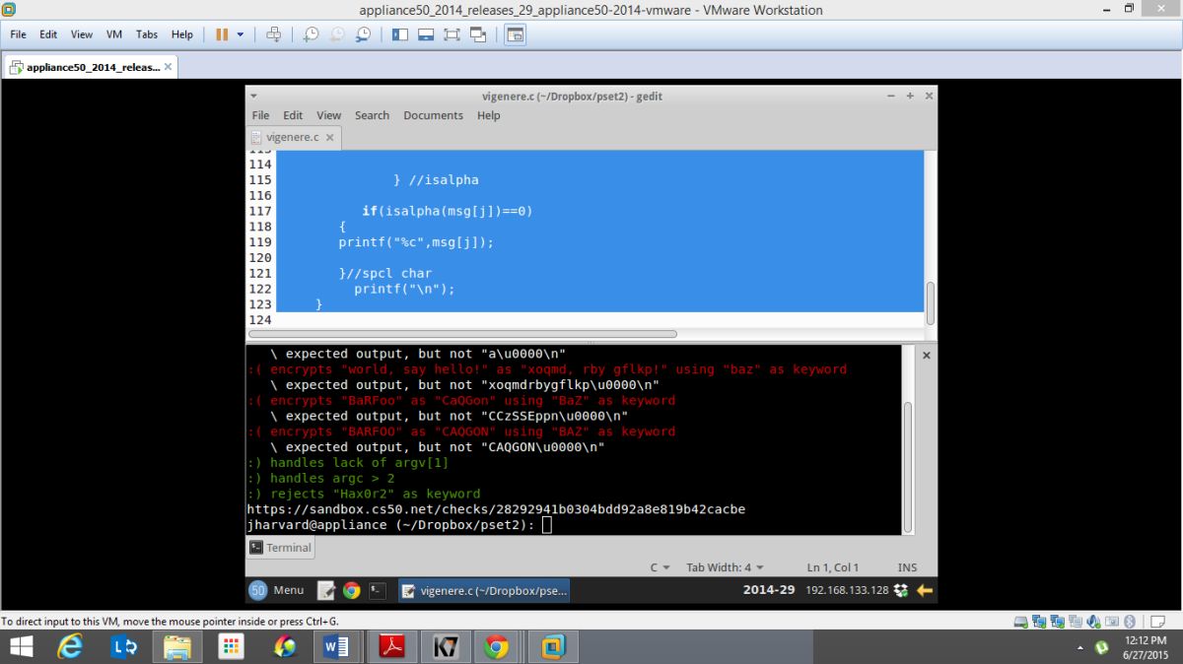Open Internet Explorer from Windows taskbar
The width and height of the screenshot is (1183, 664).
click(70, 647)
